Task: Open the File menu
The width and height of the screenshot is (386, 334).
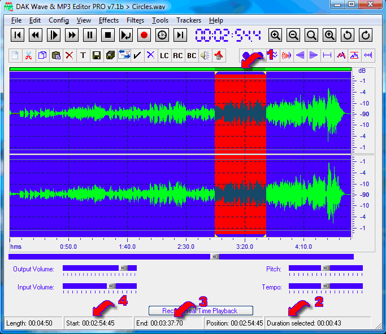Action: (x=16, y=20)
